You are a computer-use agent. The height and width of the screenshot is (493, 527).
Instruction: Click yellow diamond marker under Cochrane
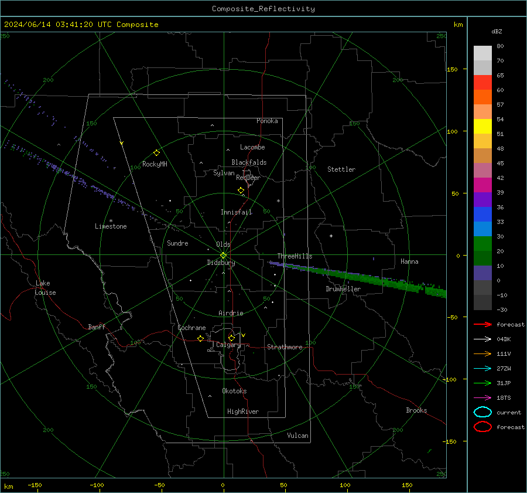click(x=201, y=338)
